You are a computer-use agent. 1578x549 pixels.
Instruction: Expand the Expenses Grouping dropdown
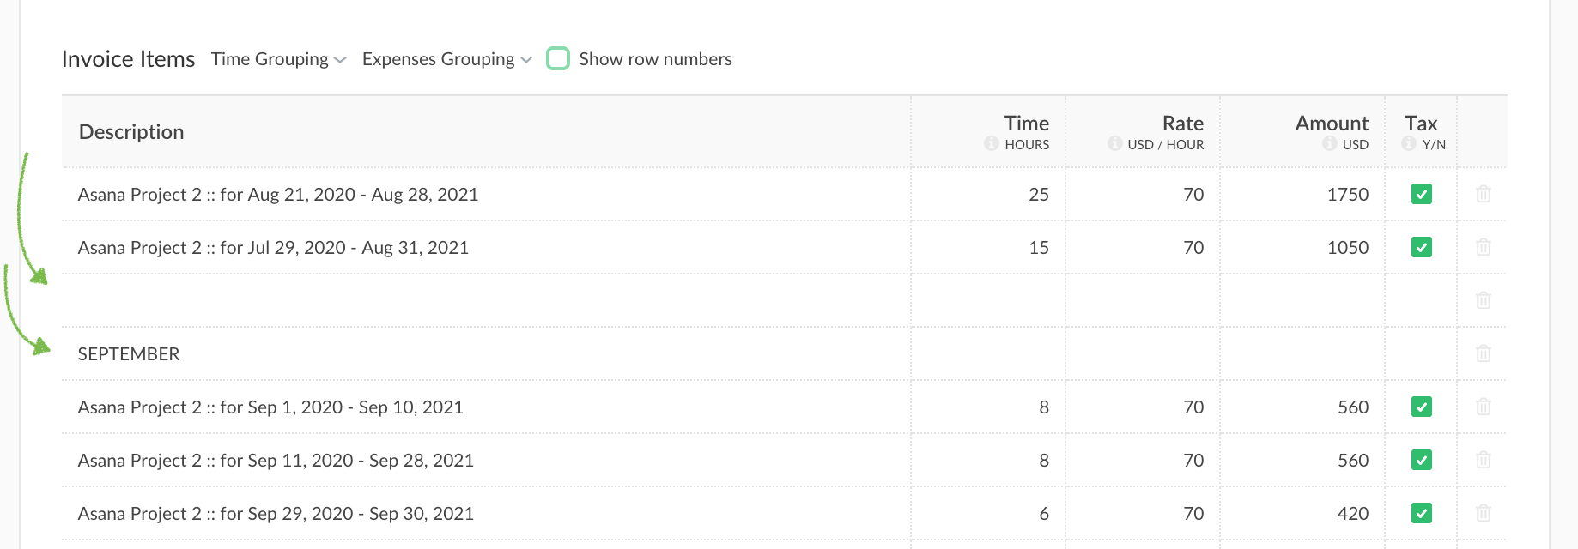[446, 59]
